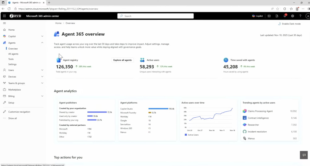Click the Copilot button in header
The width and height of the screenshot is (310, 166).
[x=257, y=16]
